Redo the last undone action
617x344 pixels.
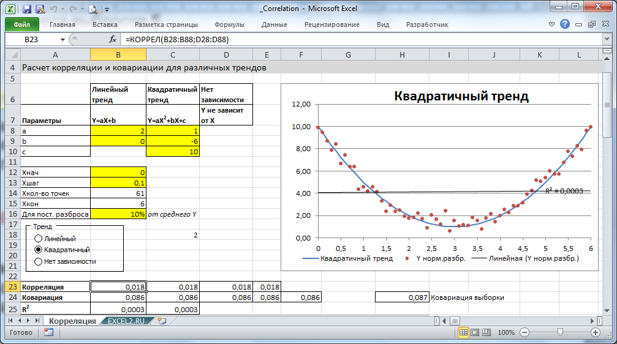[x=73, y=9]
